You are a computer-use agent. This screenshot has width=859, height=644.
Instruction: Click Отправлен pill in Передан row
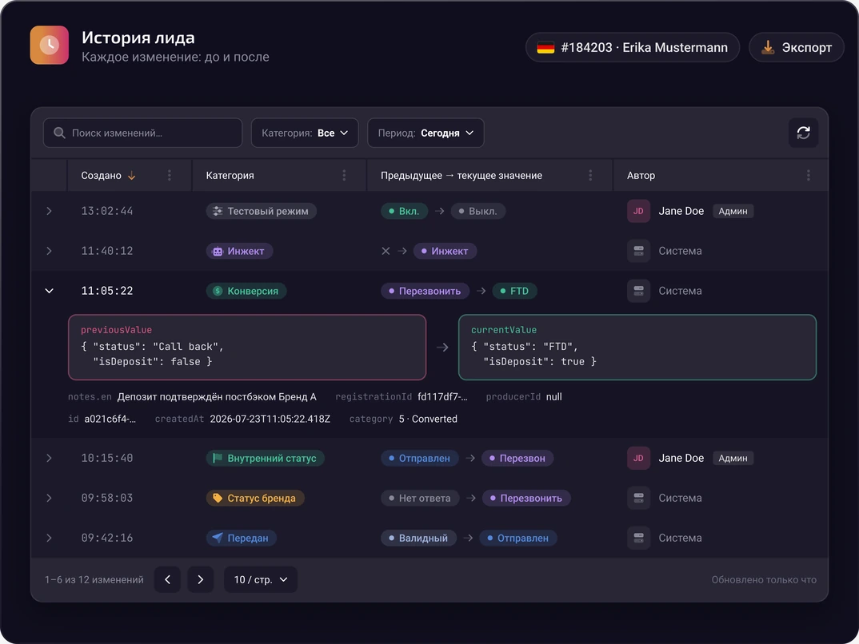pyautogui.click(x=517, y=538)
